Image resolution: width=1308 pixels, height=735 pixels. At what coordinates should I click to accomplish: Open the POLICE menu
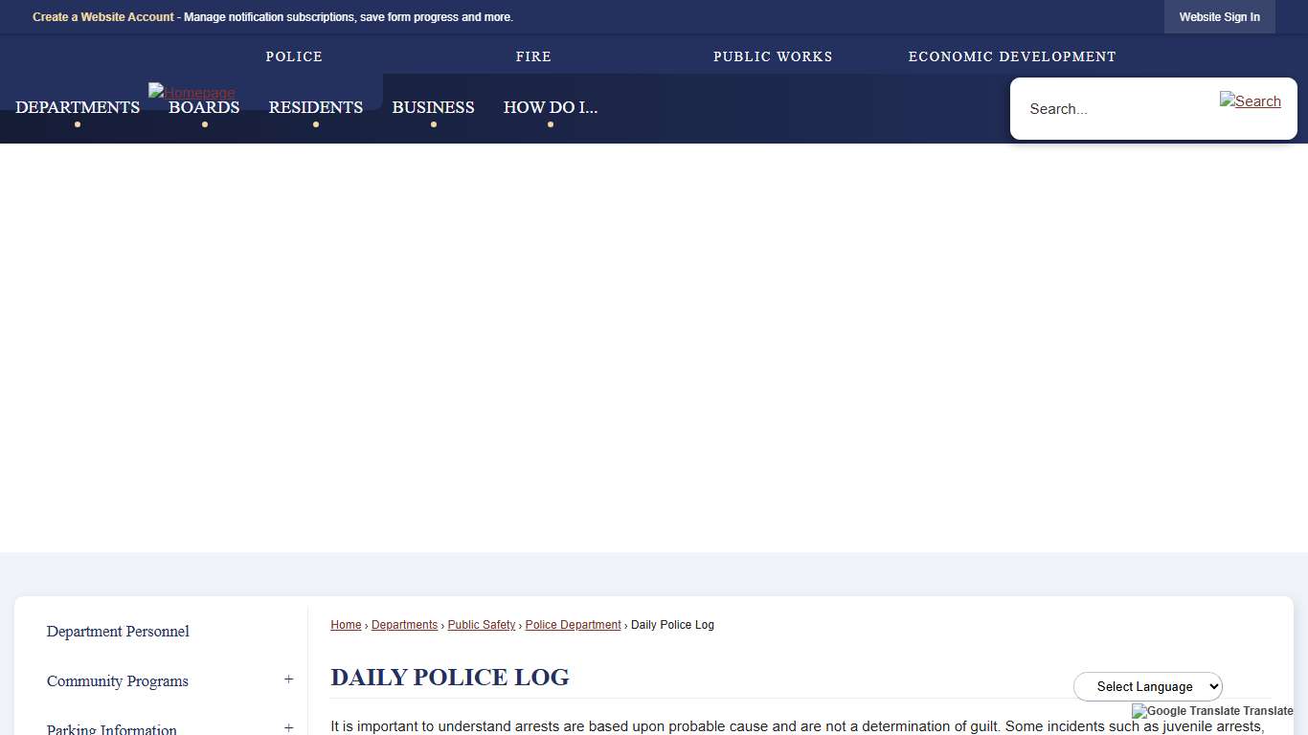pos(293,56)
